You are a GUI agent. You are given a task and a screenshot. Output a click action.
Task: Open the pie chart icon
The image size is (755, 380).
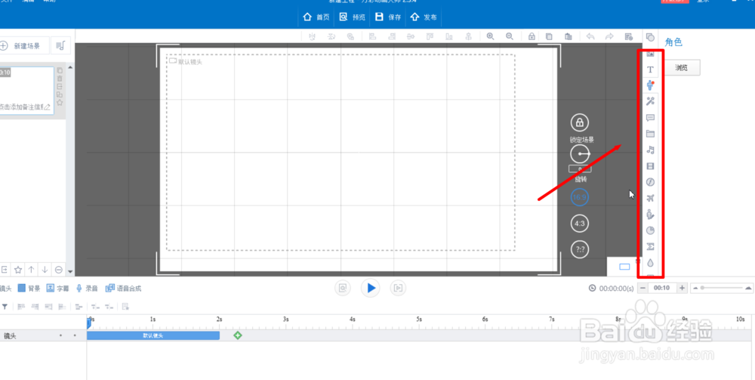coord(650,230)
